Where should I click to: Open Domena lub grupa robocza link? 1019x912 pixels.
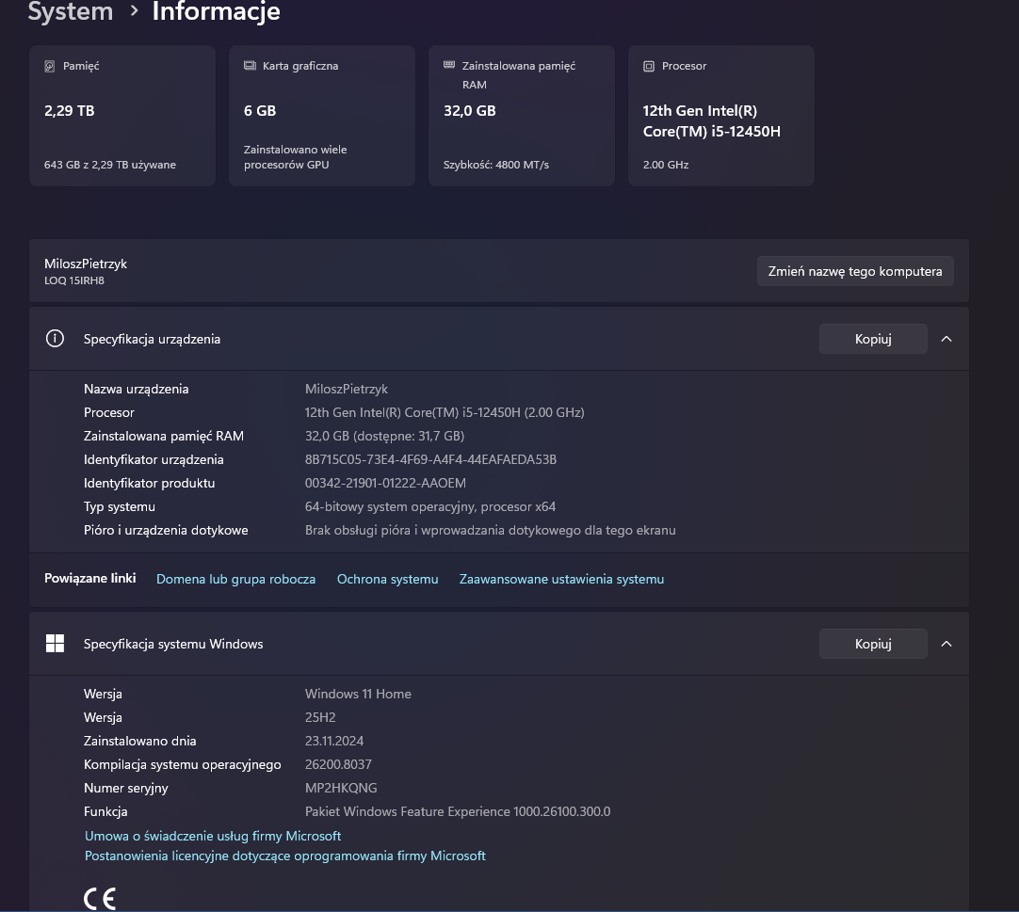(235, 579)
